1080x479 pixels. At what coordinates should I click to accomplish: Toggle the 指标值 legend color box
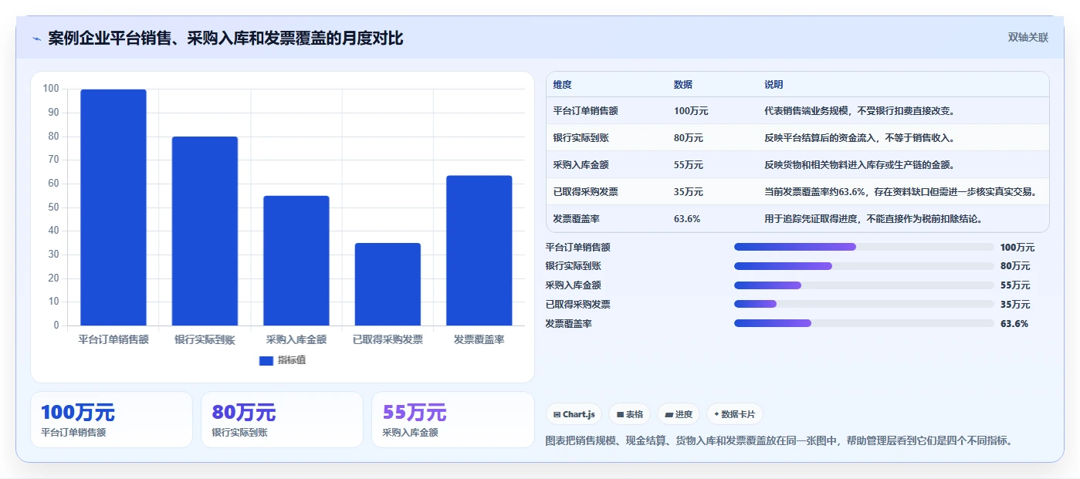pos(266,360)
